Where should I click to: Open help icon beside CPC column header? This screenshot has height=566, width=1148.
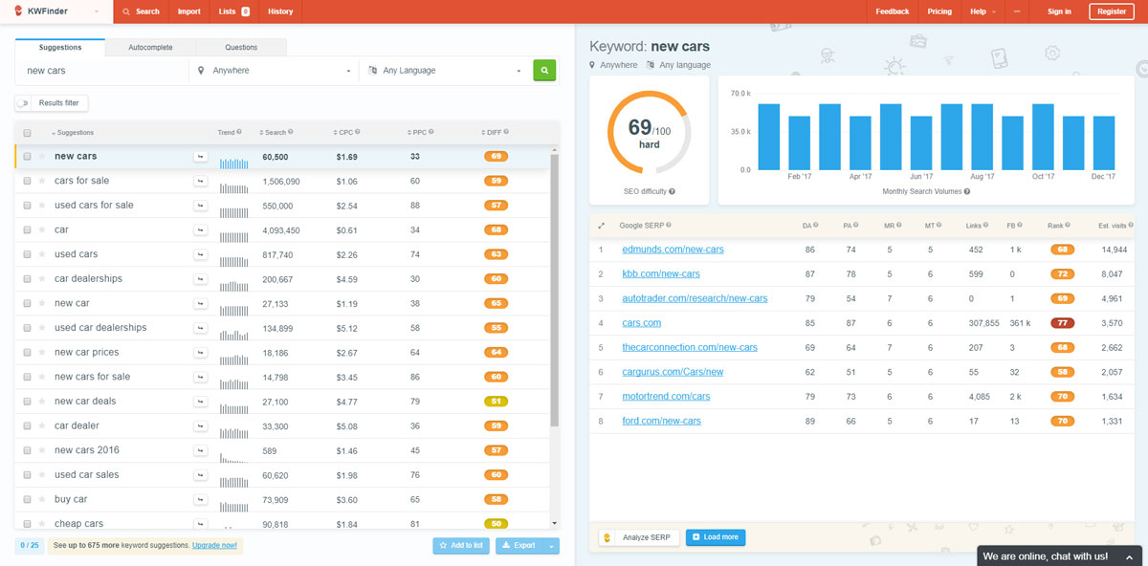point(357,132)
